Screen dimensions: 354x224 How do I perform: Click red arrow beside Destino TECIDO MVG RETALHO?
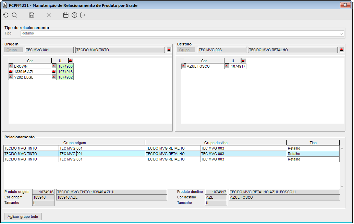coord(342,50)
